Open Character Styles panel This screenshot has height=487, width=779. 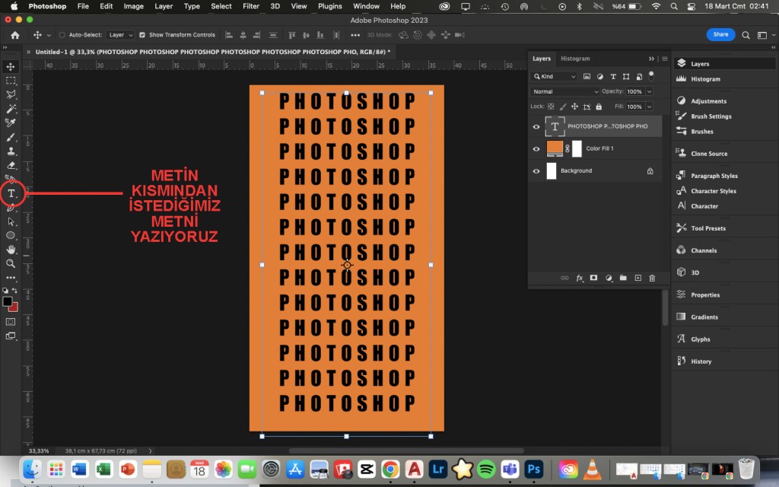pyautogui.click(x=713, y=191)
